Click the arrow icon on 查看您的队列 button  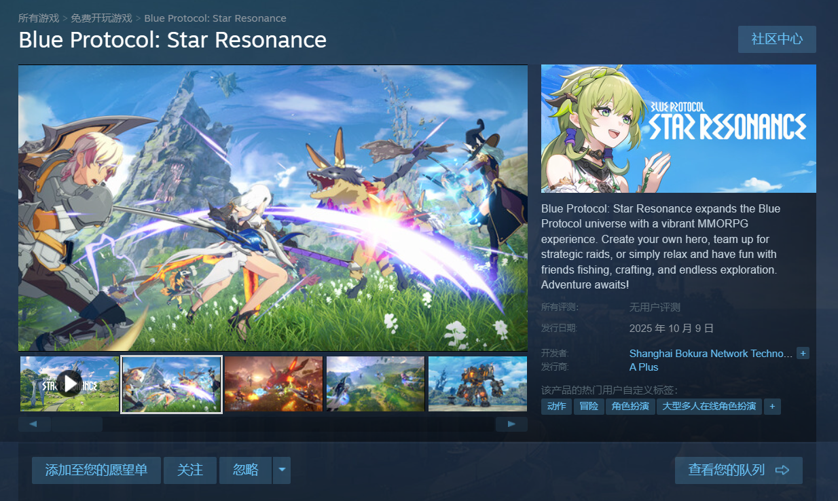coord(782,470)
